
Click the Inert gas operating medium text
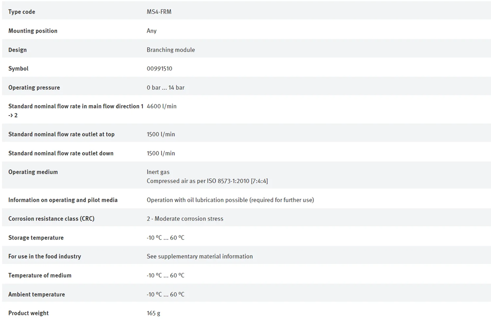158,172
